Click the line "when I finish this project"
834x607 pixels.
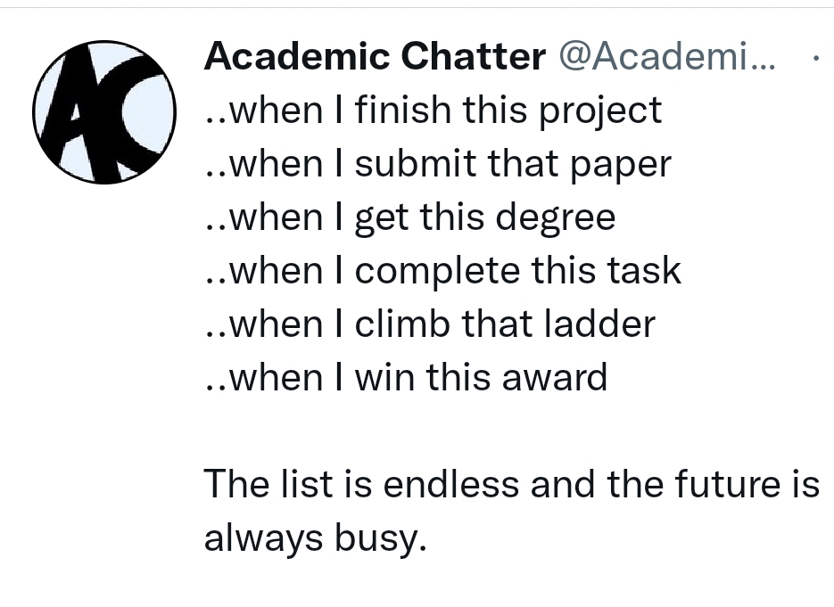pyautogui.click(x=434, y=111)
